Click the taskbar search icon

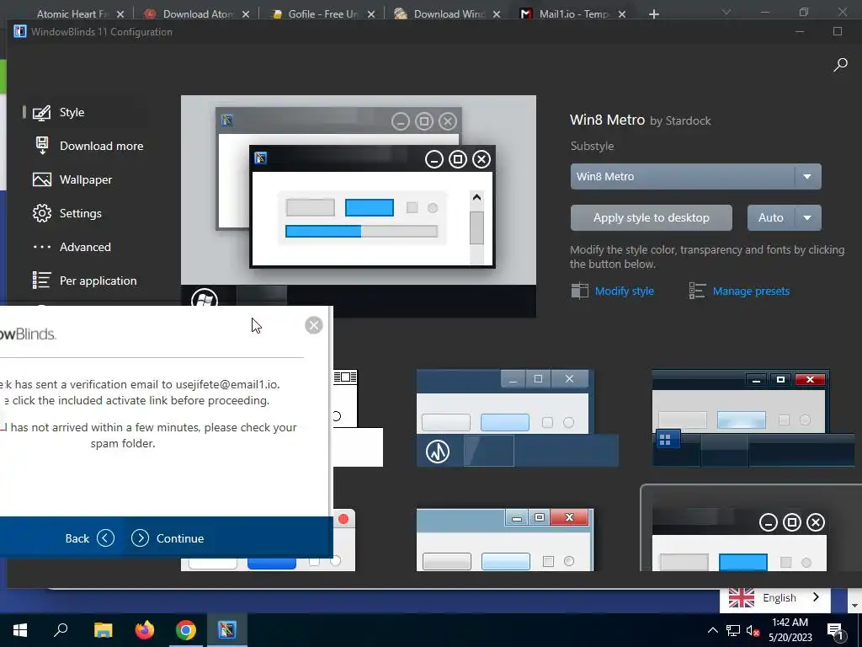(61, 630)
